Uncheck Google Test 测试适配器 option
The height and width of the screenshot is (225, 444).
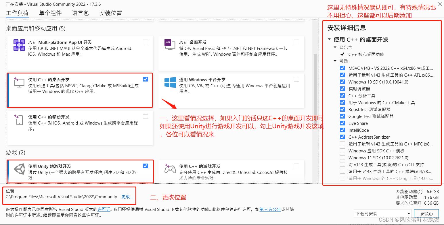pyautogui.click(x=342, y=116)
